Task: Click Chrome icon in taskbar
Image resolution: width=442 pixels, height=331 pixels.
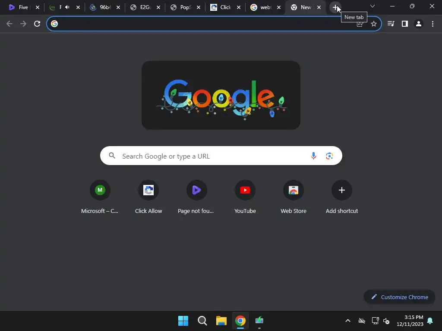Action: tap(240, 321)
